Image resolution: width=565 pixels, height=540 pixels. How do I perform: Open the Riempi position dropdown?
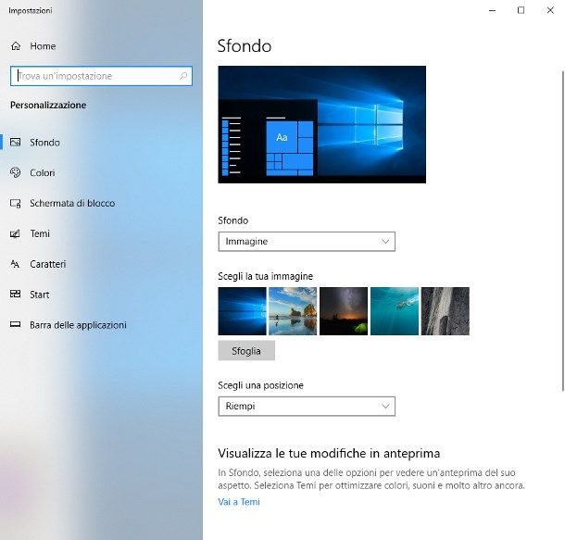(307, 407)
